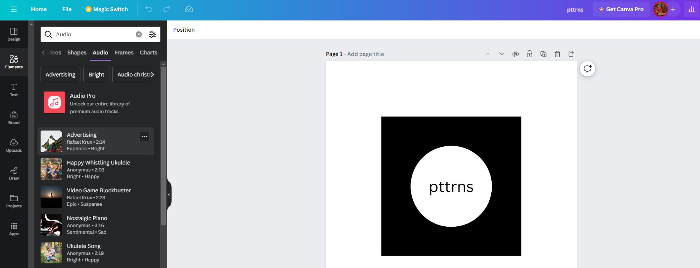Click the plus icon beside avatar
The height and width of the screenshot is (268, 700).
[673, 9]
